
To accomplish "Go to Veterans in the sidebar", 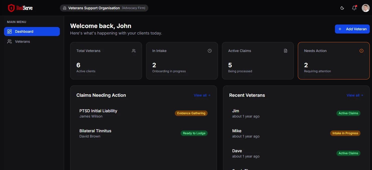I will pos(22,41).
